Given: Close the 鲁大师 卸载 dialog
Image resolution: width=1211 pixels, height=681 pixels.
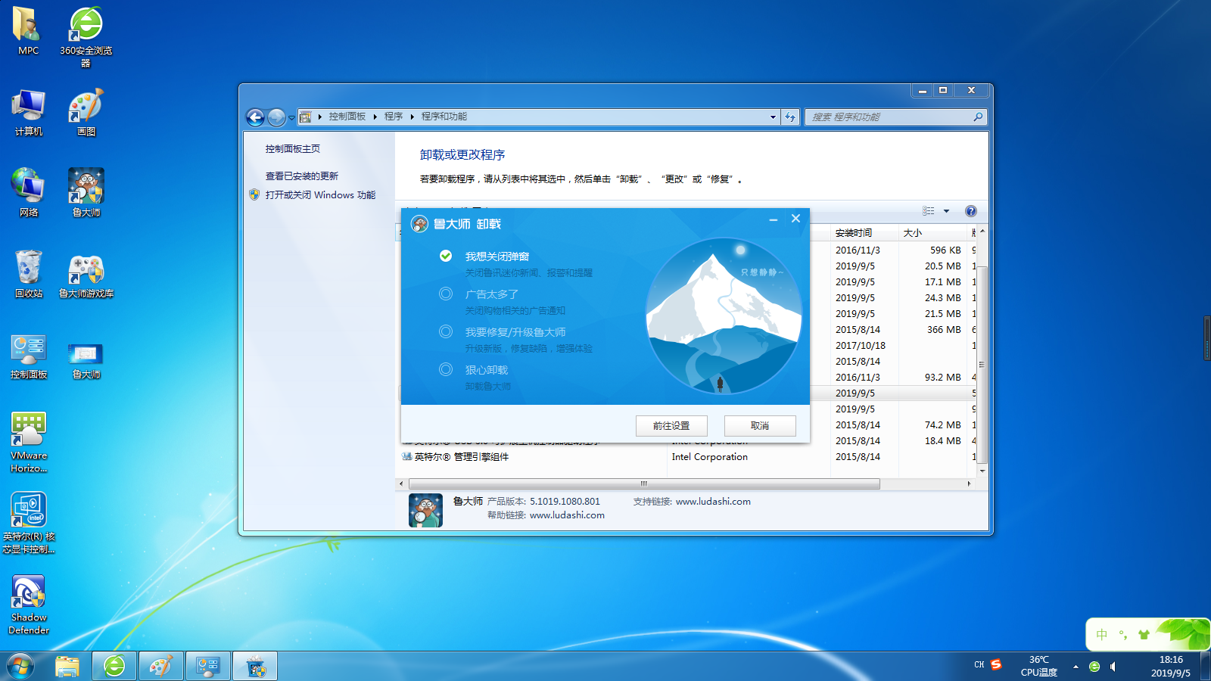Looking at the screenshot, I should (795, 219).
